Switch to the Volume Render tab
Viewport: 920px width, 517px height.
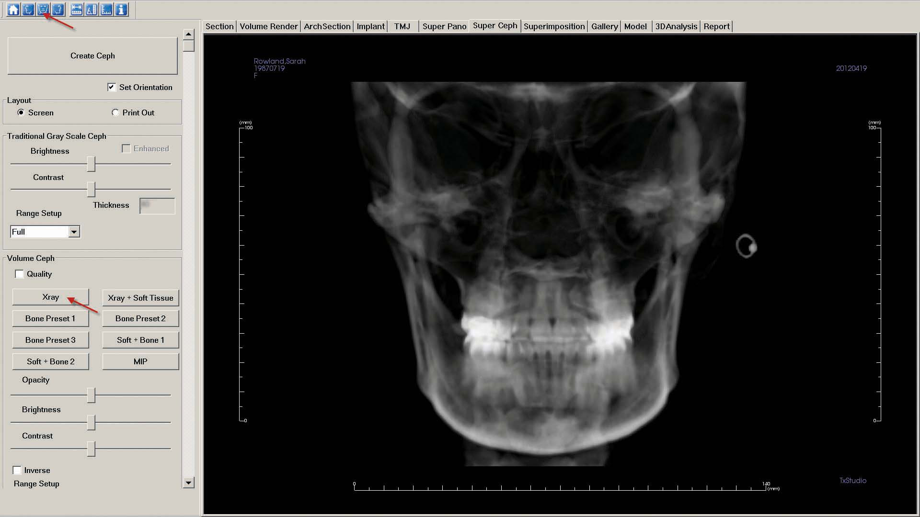(268, 26)
